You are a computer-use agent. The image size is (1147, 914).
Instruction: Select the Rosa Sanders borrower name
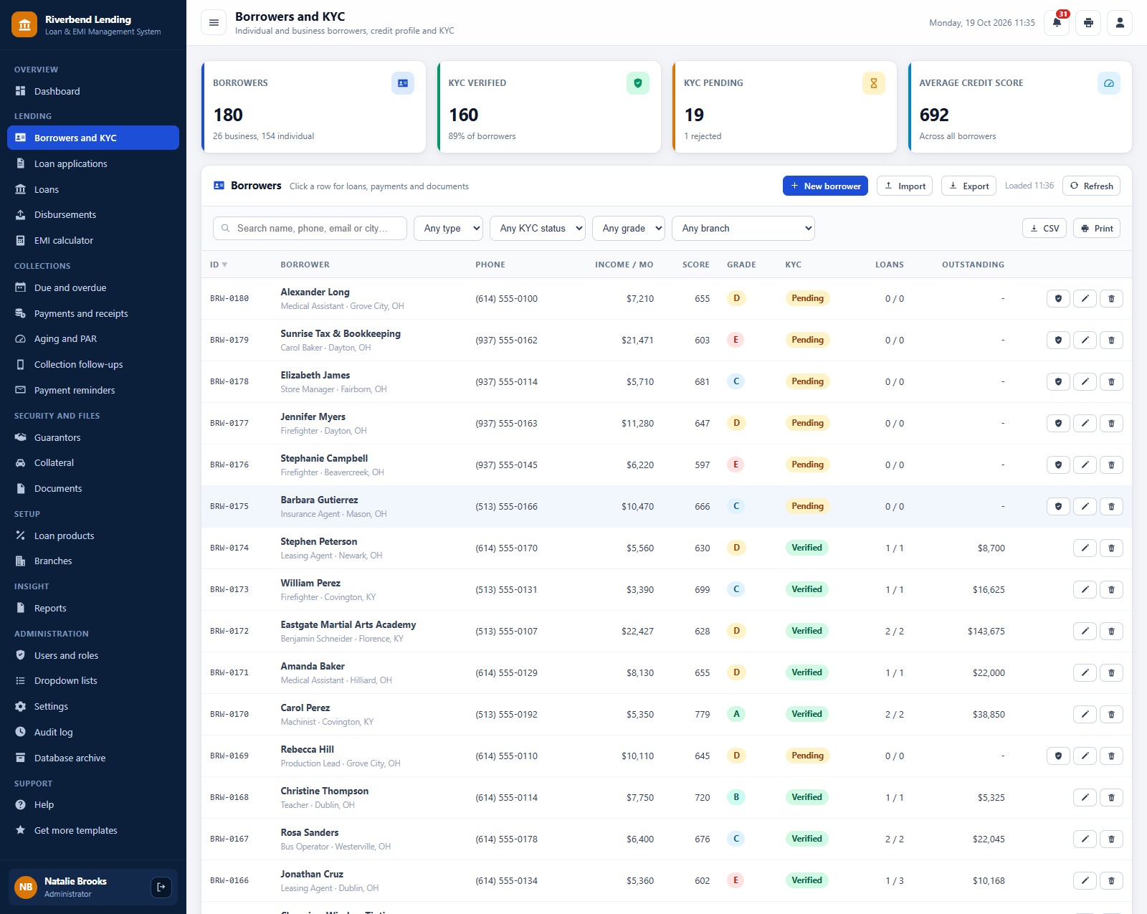310,832
